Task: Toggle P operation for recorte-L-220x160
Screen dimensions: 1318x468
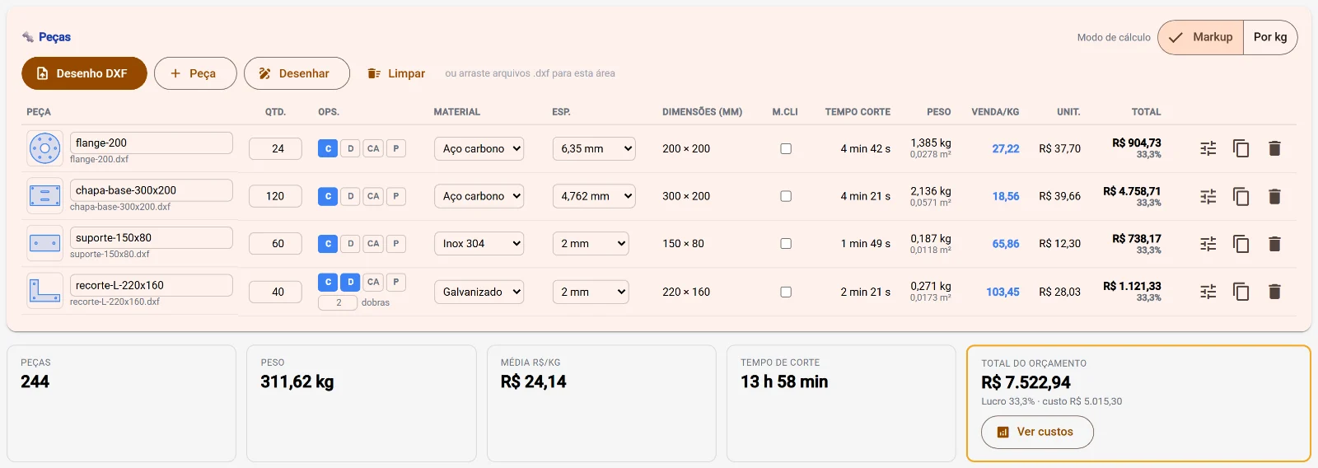Action: point(396,282)
